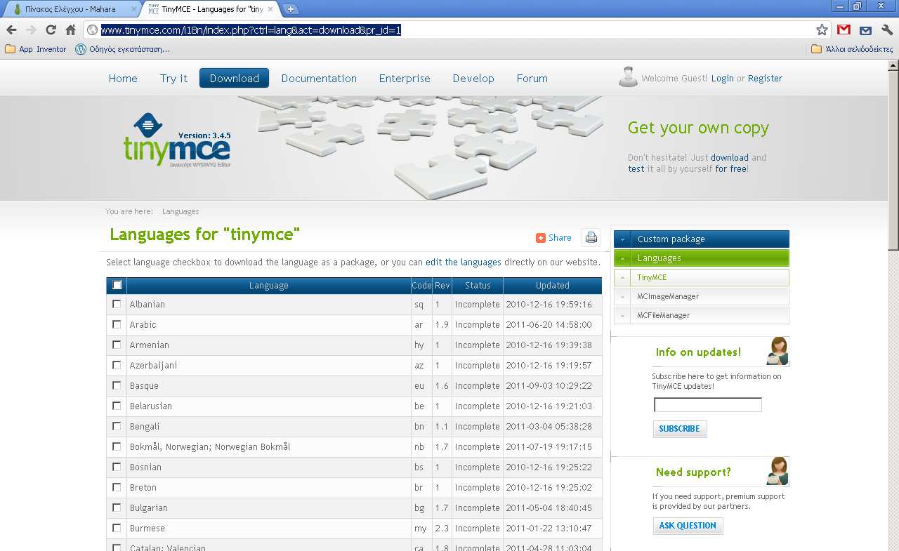Click the Updated column header

[x=553, y=286]
